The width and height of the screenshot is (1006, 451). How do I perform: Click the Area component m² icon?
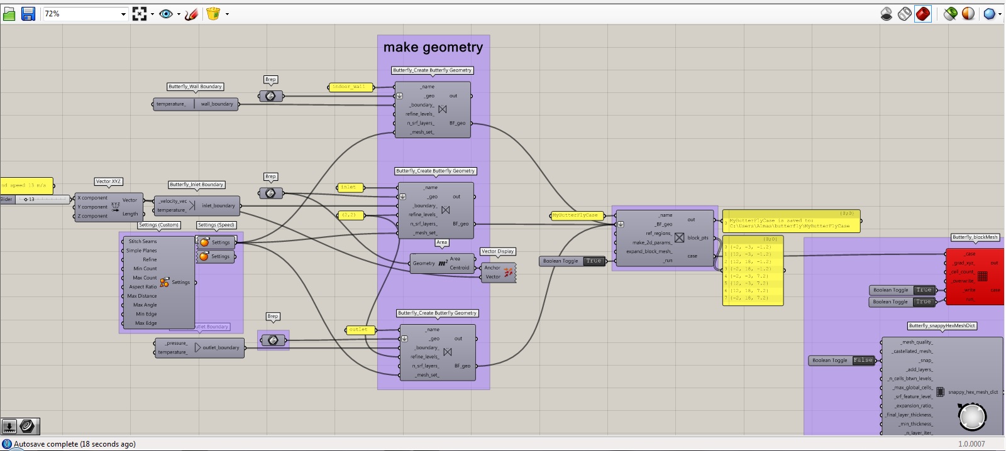pyautogui.click(x=443, y=263)
